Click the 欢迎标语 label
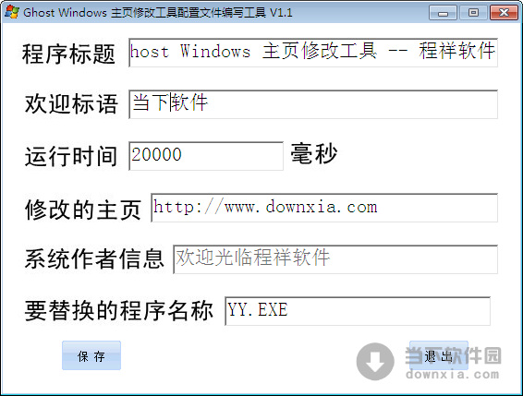This screenshot has height=396, width=523. [71, 104]
